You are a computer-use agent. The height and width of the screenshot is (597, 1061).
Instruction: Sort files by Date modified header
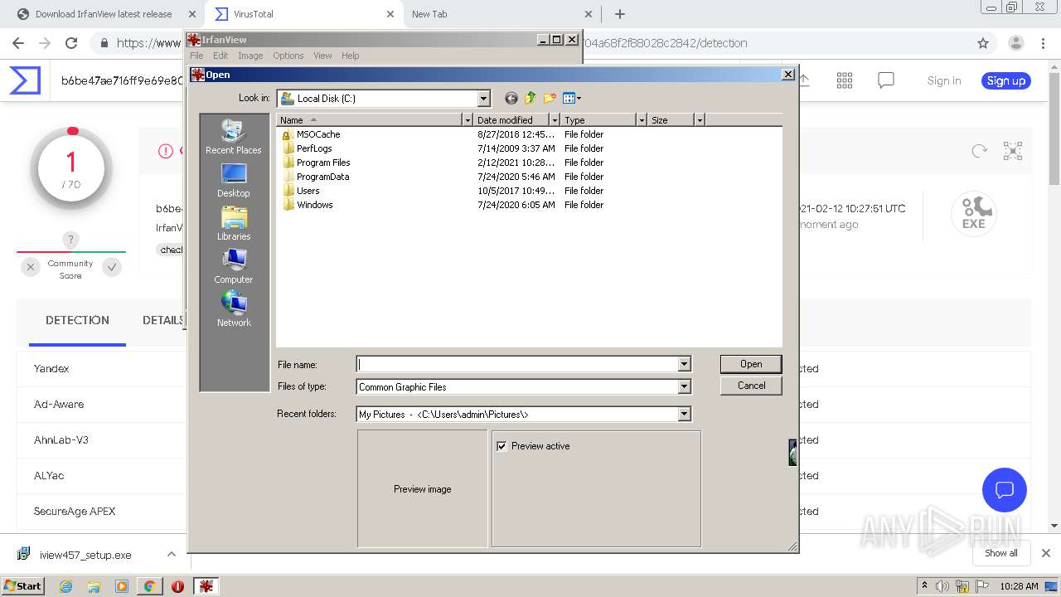coord(511,120)
